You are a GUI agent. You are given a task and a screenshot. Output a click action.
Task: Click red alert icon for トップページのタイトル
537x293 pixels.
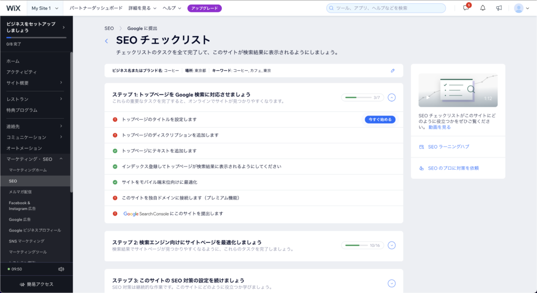[x=115, y=119]
